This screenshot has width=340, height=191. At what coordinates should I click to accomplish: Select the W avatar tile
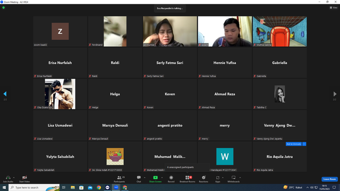click(225, 157)
